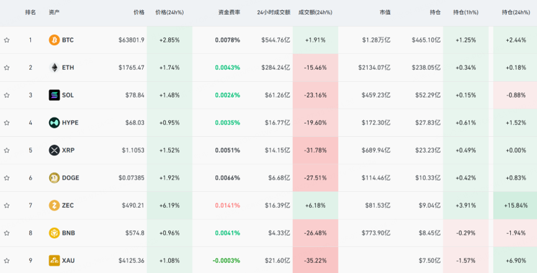The image size is (537, 273).
Task: Click the ZEC Zcash coin icon
Action: tap(54, 206)
